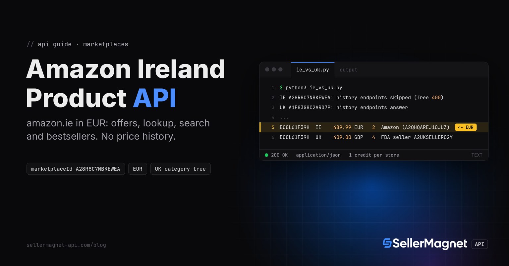Click the subtitle ending "No price history."
This screenshot has height=266, width=509.
pos(118,130)
